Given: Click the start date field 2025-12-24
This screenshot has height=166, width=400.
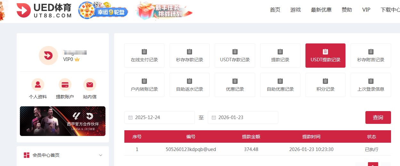Looking at the screenshot, I should tap(160, 117).
